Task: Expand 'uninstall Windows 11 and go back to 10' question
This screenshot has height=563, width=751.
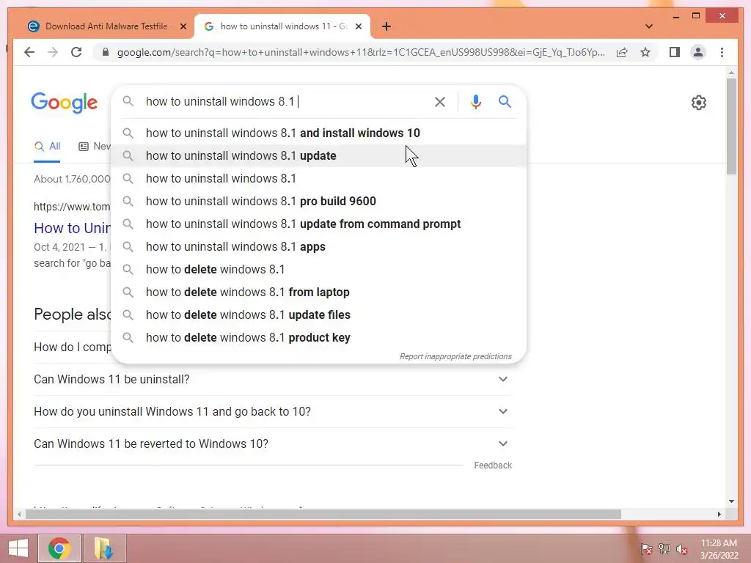Action: (x=273, y=412)
